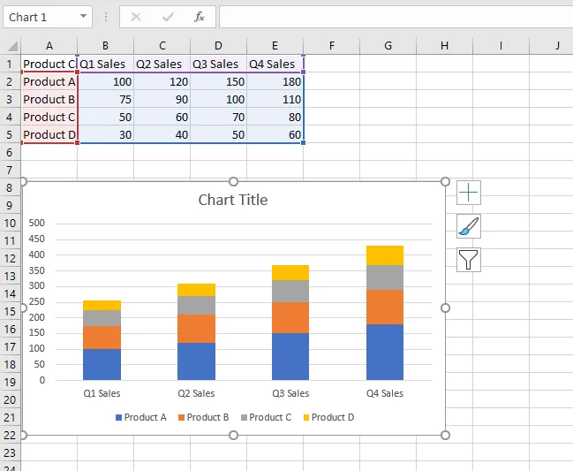
Task: Select the Chart Title text
Action: (x=233, y=200)
